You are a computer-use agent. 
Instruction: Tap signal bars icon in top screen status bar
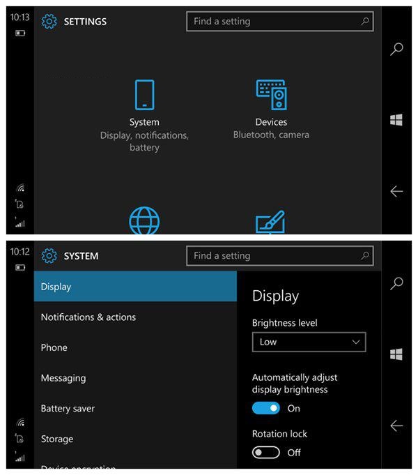tap(20, 223)
